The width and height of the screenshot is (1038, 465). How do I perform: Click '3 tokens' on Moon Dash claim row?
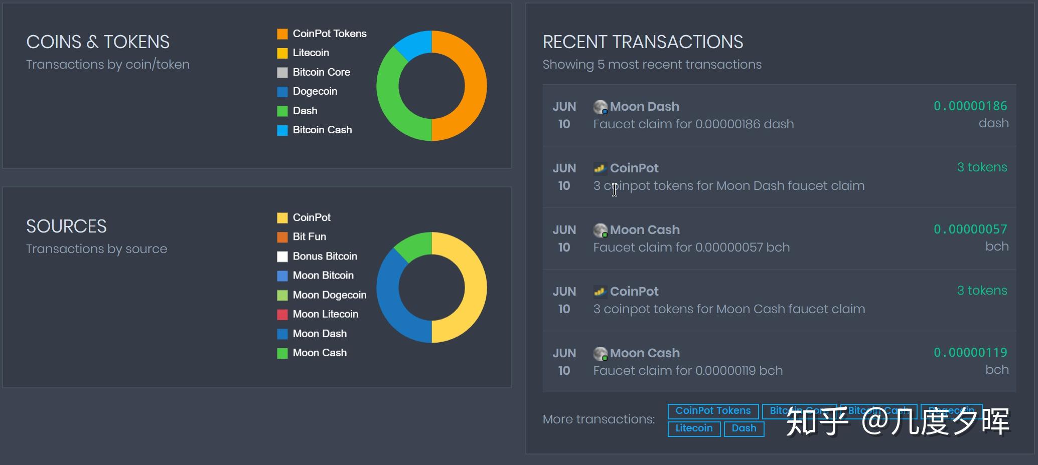tap(982, 167)
